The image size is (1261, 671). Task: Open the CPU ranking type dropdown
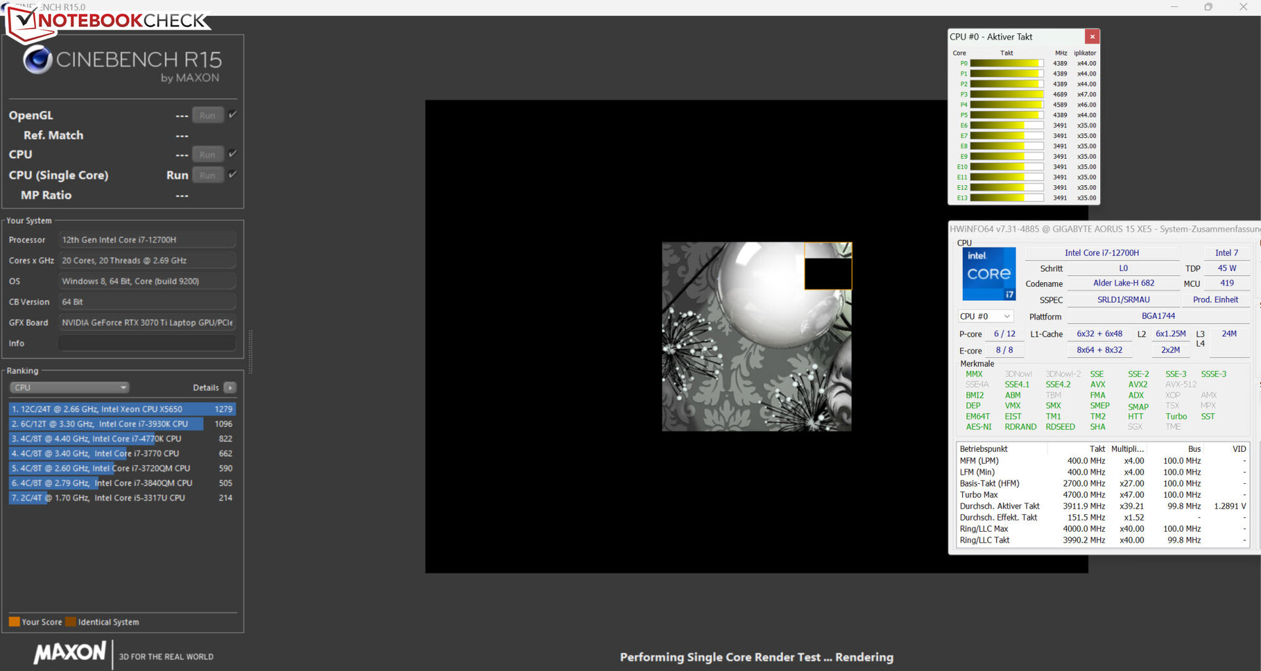click(69, 387)
